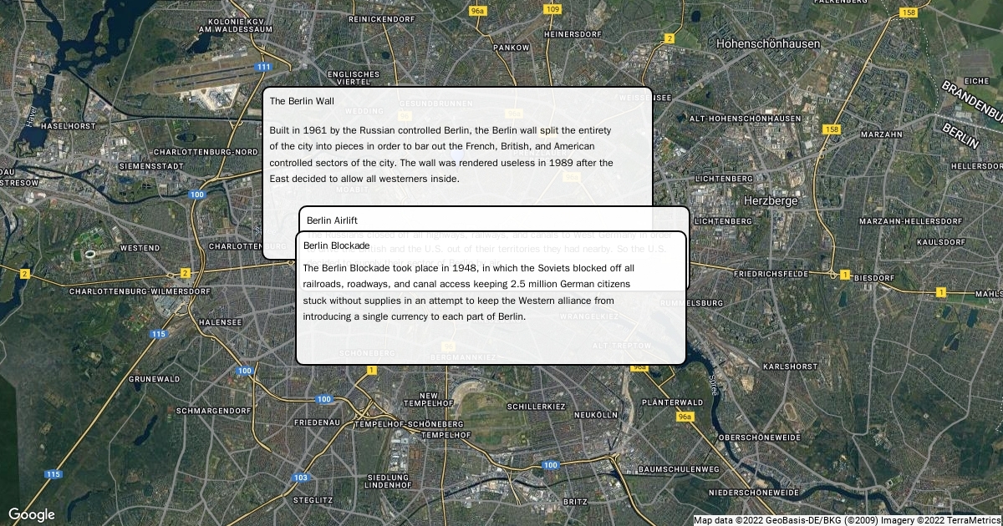
Task: Click the Friedenau map label
Action: coord(318,422)
